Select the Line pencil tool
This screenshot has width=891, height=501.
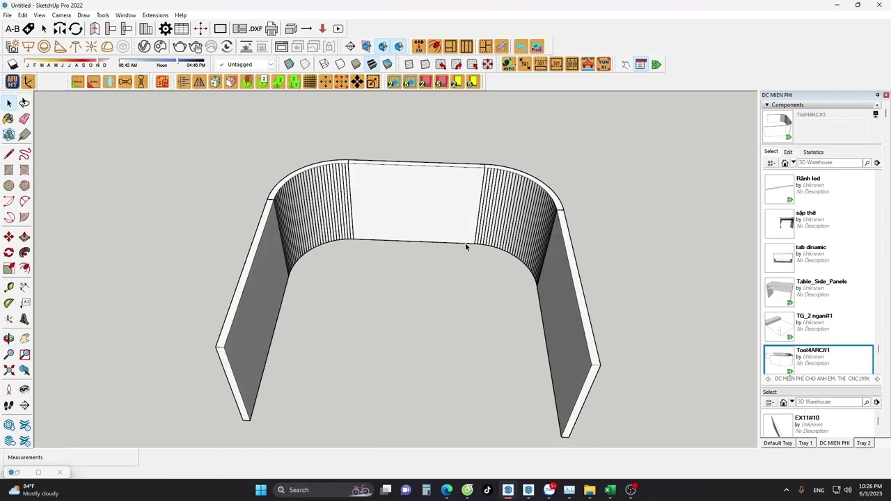9,154
